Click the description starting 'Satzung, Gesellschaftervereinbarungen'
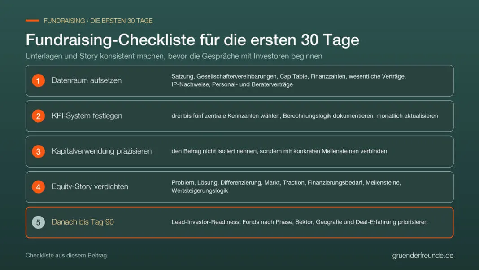The height and width of the screenshot is (270, 479). [288, 80]
